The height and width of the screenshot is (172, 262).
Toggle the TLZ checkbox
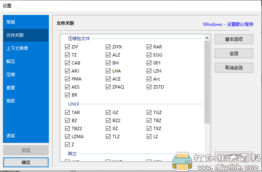[108, 136]
